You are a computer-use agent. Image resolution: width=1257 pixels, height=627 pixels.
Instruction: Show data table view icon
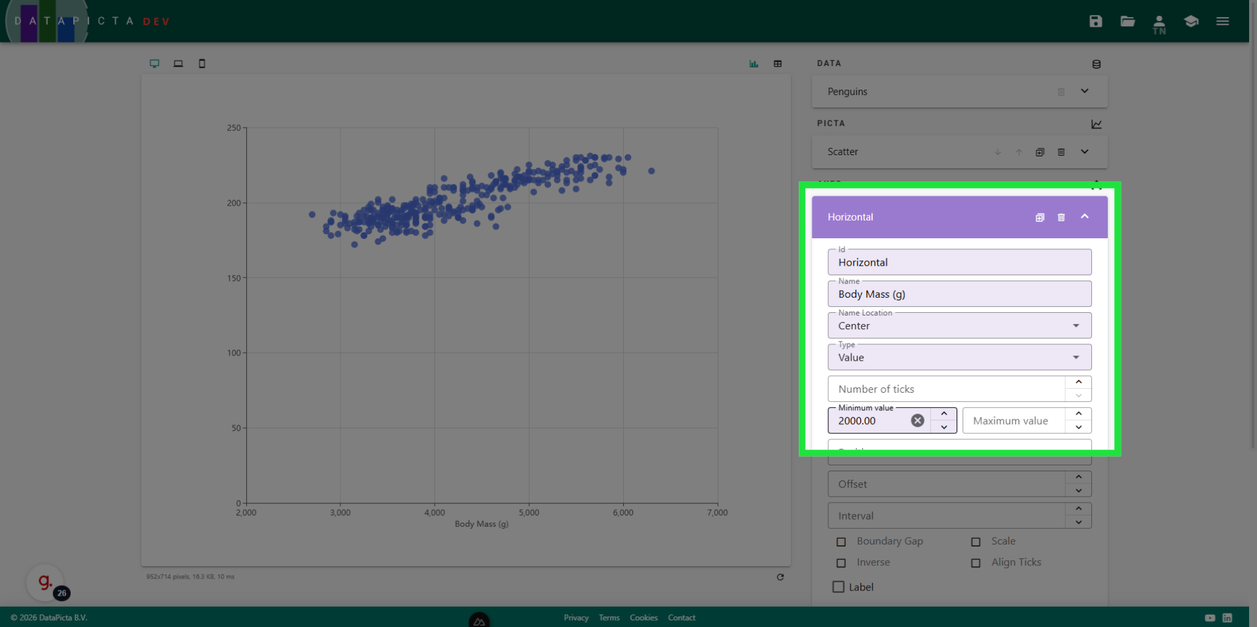point(778,63)
